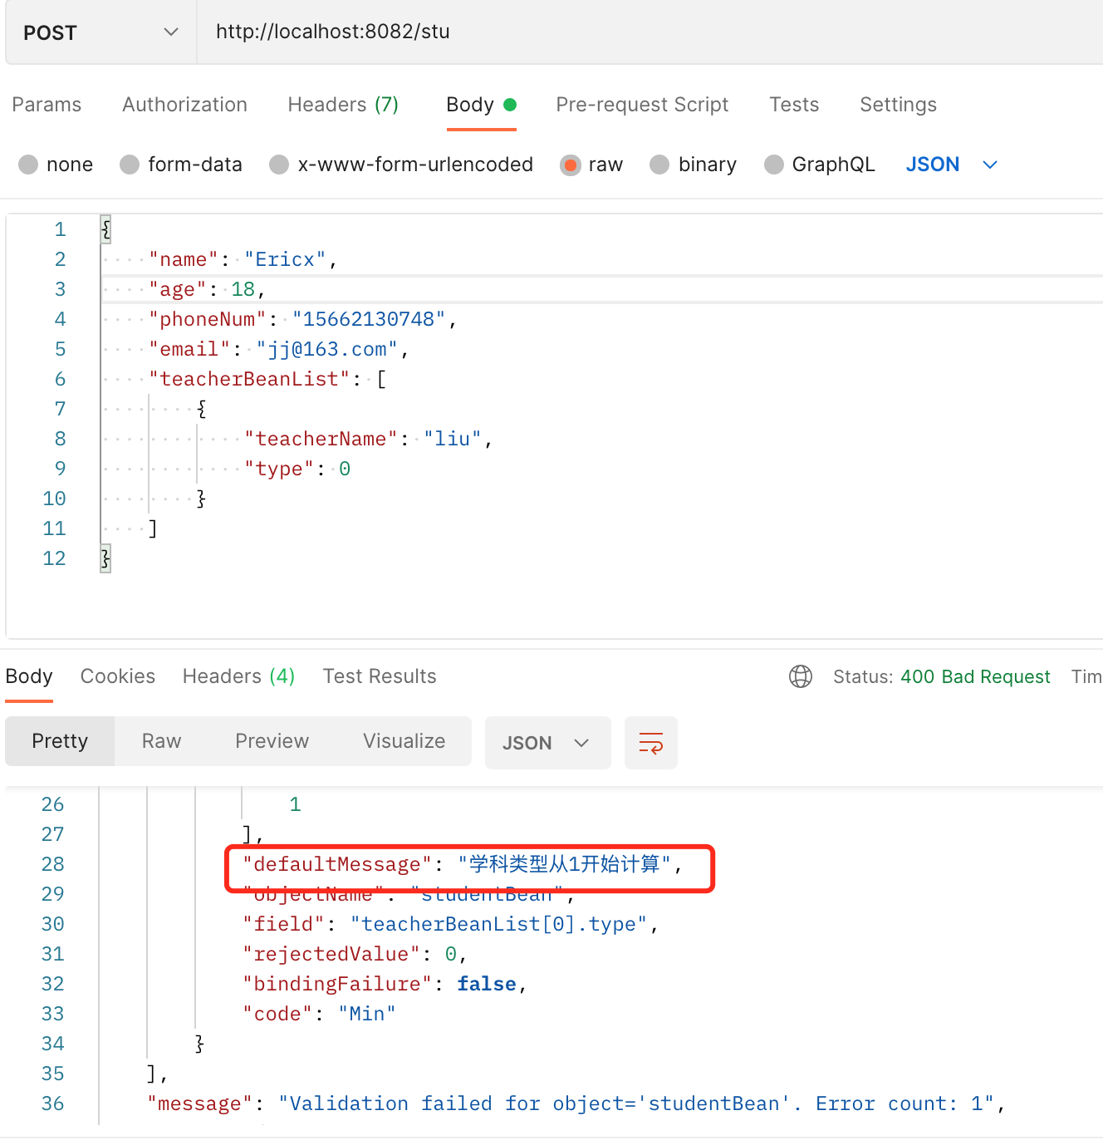The height and width of the screenshot is (1145, 1103).
Task: Show the Test Results tab
Action: (380, 676)
